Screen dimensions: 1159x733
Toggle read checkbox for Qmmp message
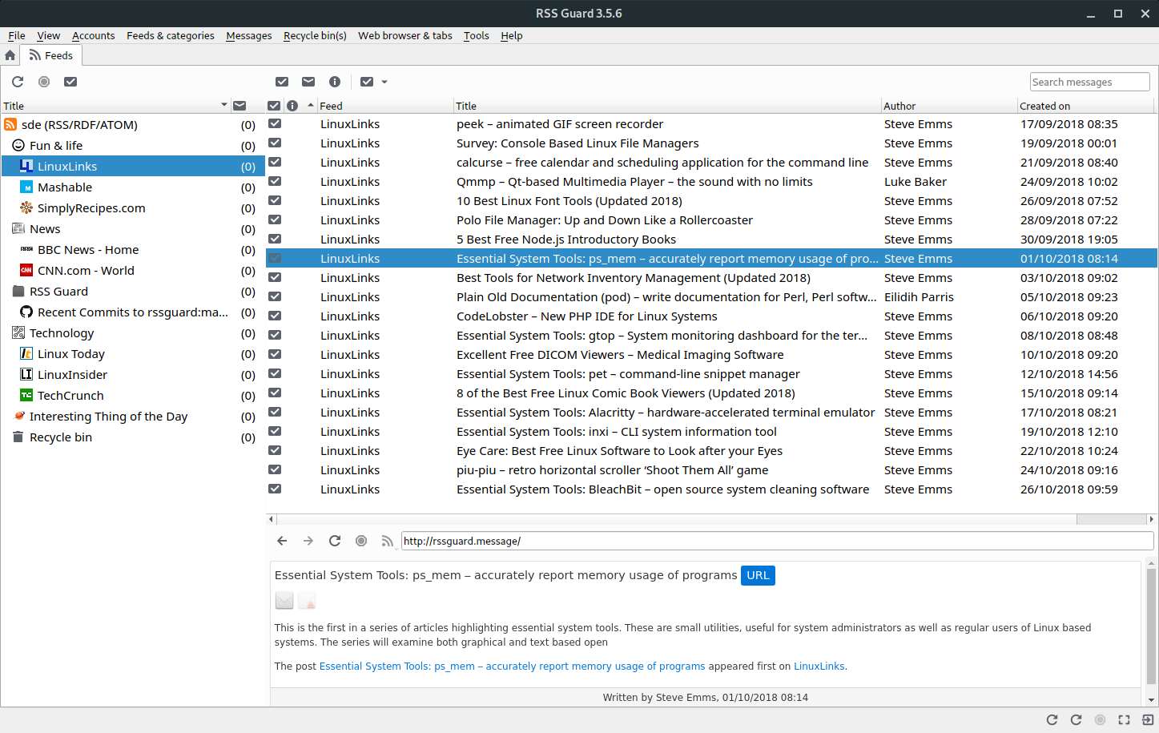275,181
